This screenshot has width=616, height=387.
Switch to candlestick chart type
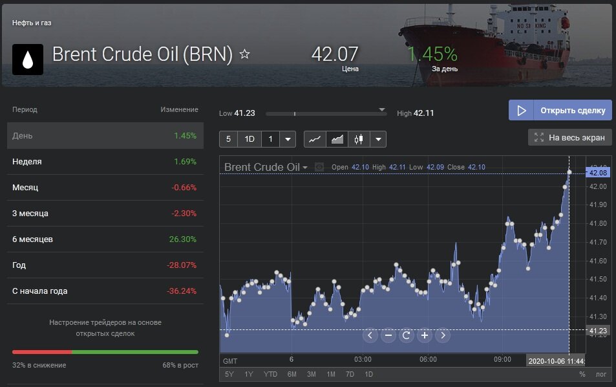pos(359,139)
